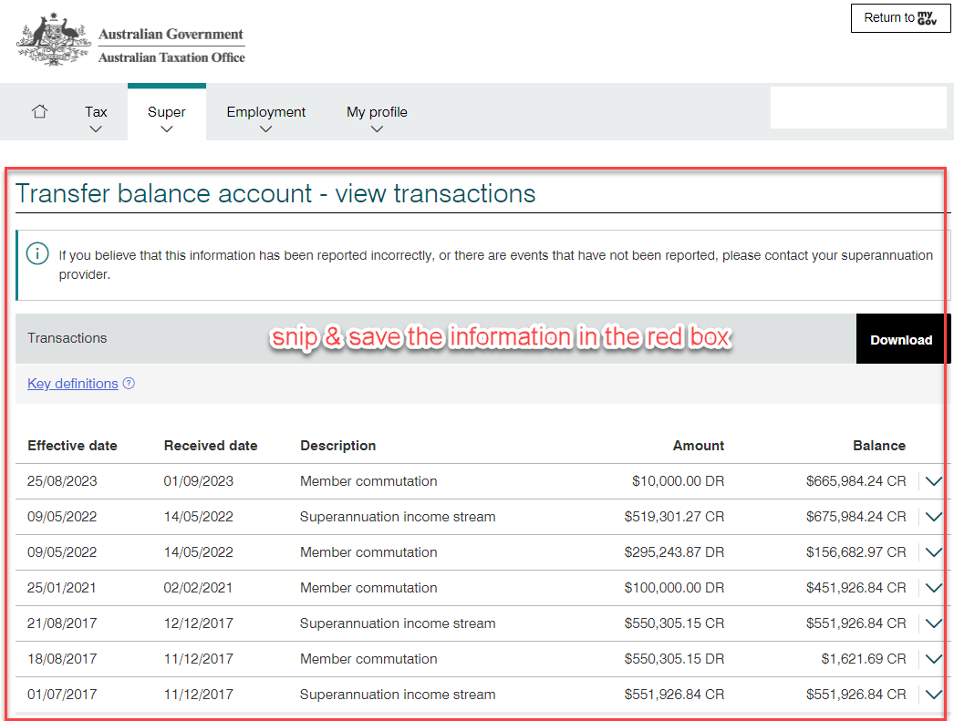Expand the Superannuation income stream row dated 09/05/2022
The width and height of the screenshot is (954, 721).
pyautogui.click(x=933, y=516)
